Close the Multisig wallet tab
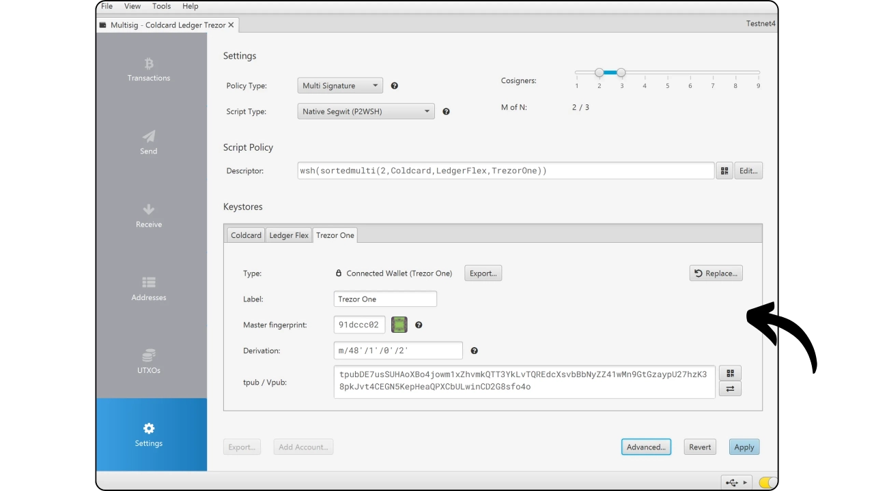The height and width of the screenshot is (491, 874). 231,25
